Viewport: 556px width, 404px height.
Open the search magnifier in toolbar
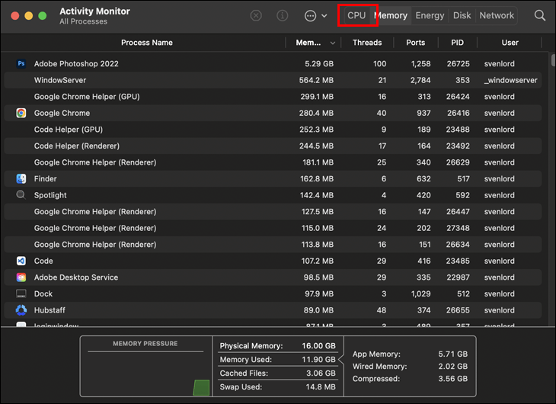pyautogui.click(x=539, y=15)
